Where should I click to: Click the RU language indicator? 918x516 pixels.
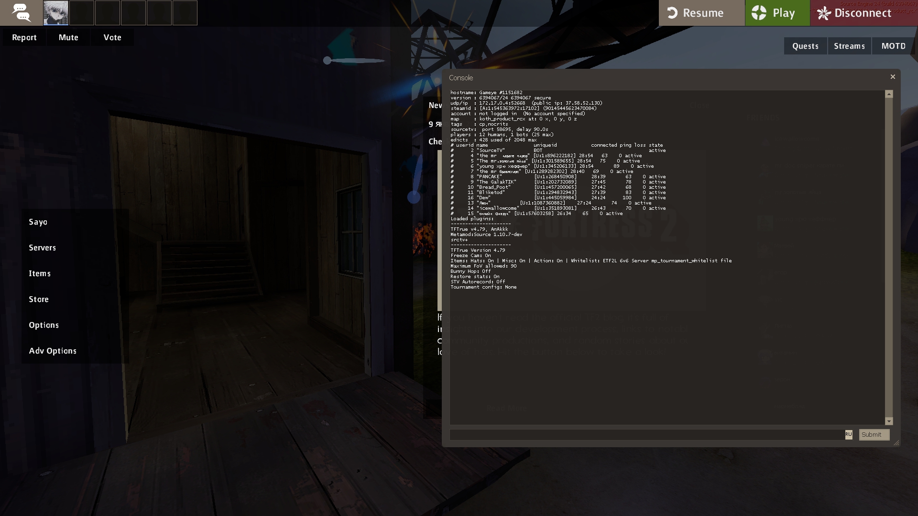coord(848,434)
